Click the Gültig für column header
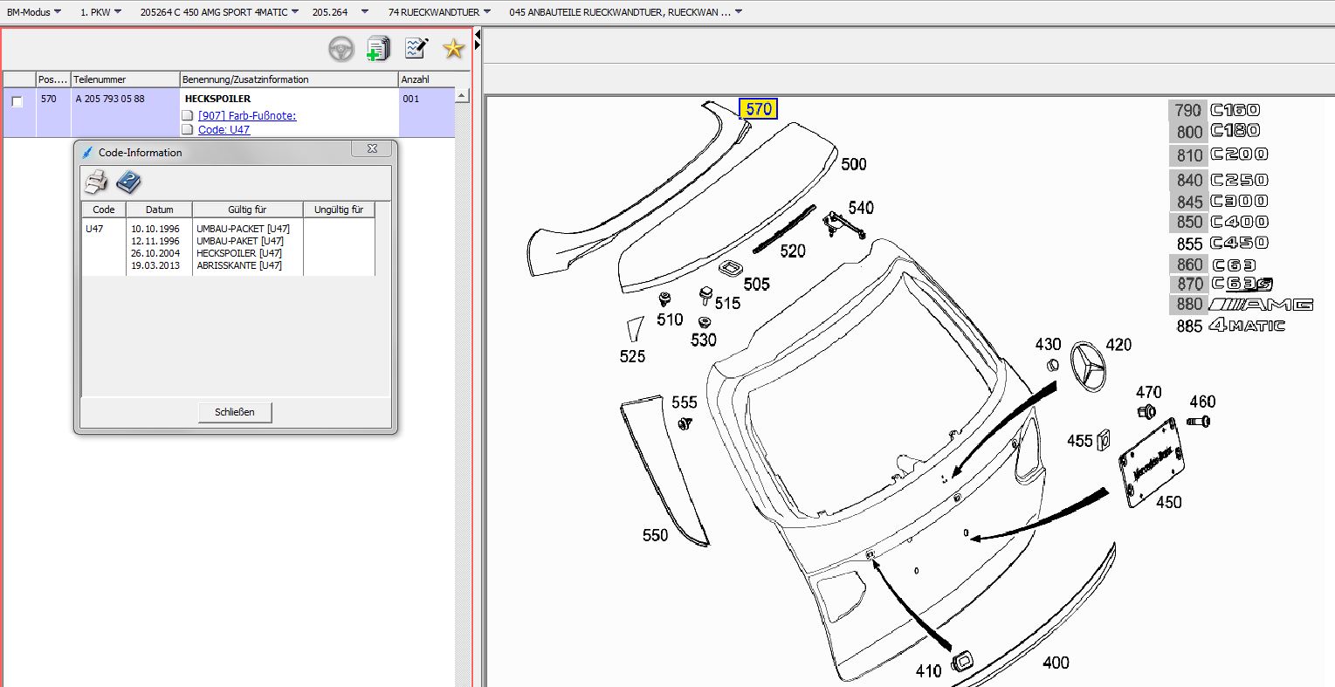The image size is (1335, 687). click(x=247, y=210)
